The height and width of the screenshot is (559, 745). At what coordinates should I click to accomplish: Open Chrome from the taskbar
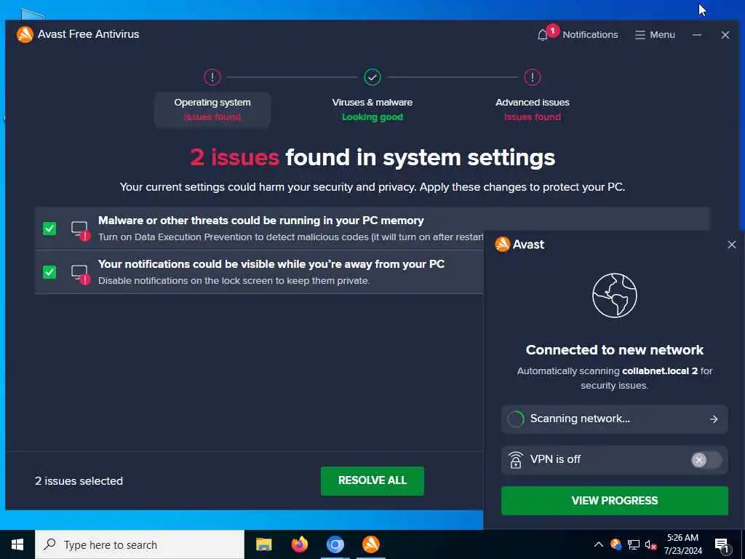tap(335, 544)
